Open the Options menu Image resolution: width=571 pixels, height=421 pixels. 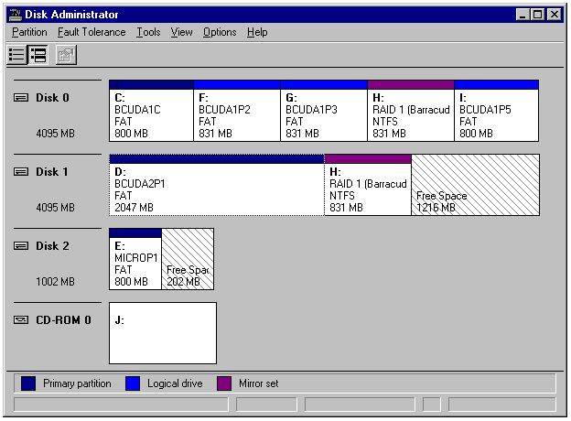coord(220,32)
